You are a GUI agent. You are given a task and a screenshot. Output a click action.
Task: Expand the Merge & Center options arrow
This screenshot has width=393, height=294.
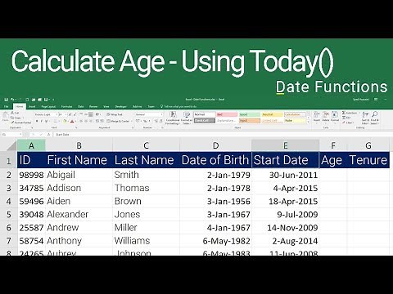132,121
